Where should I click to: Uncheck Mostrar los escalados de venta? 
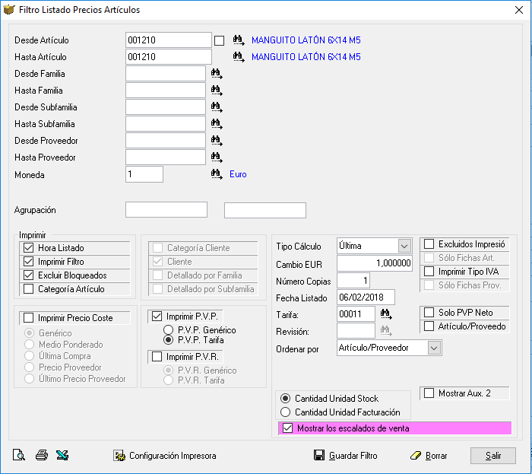287,428
